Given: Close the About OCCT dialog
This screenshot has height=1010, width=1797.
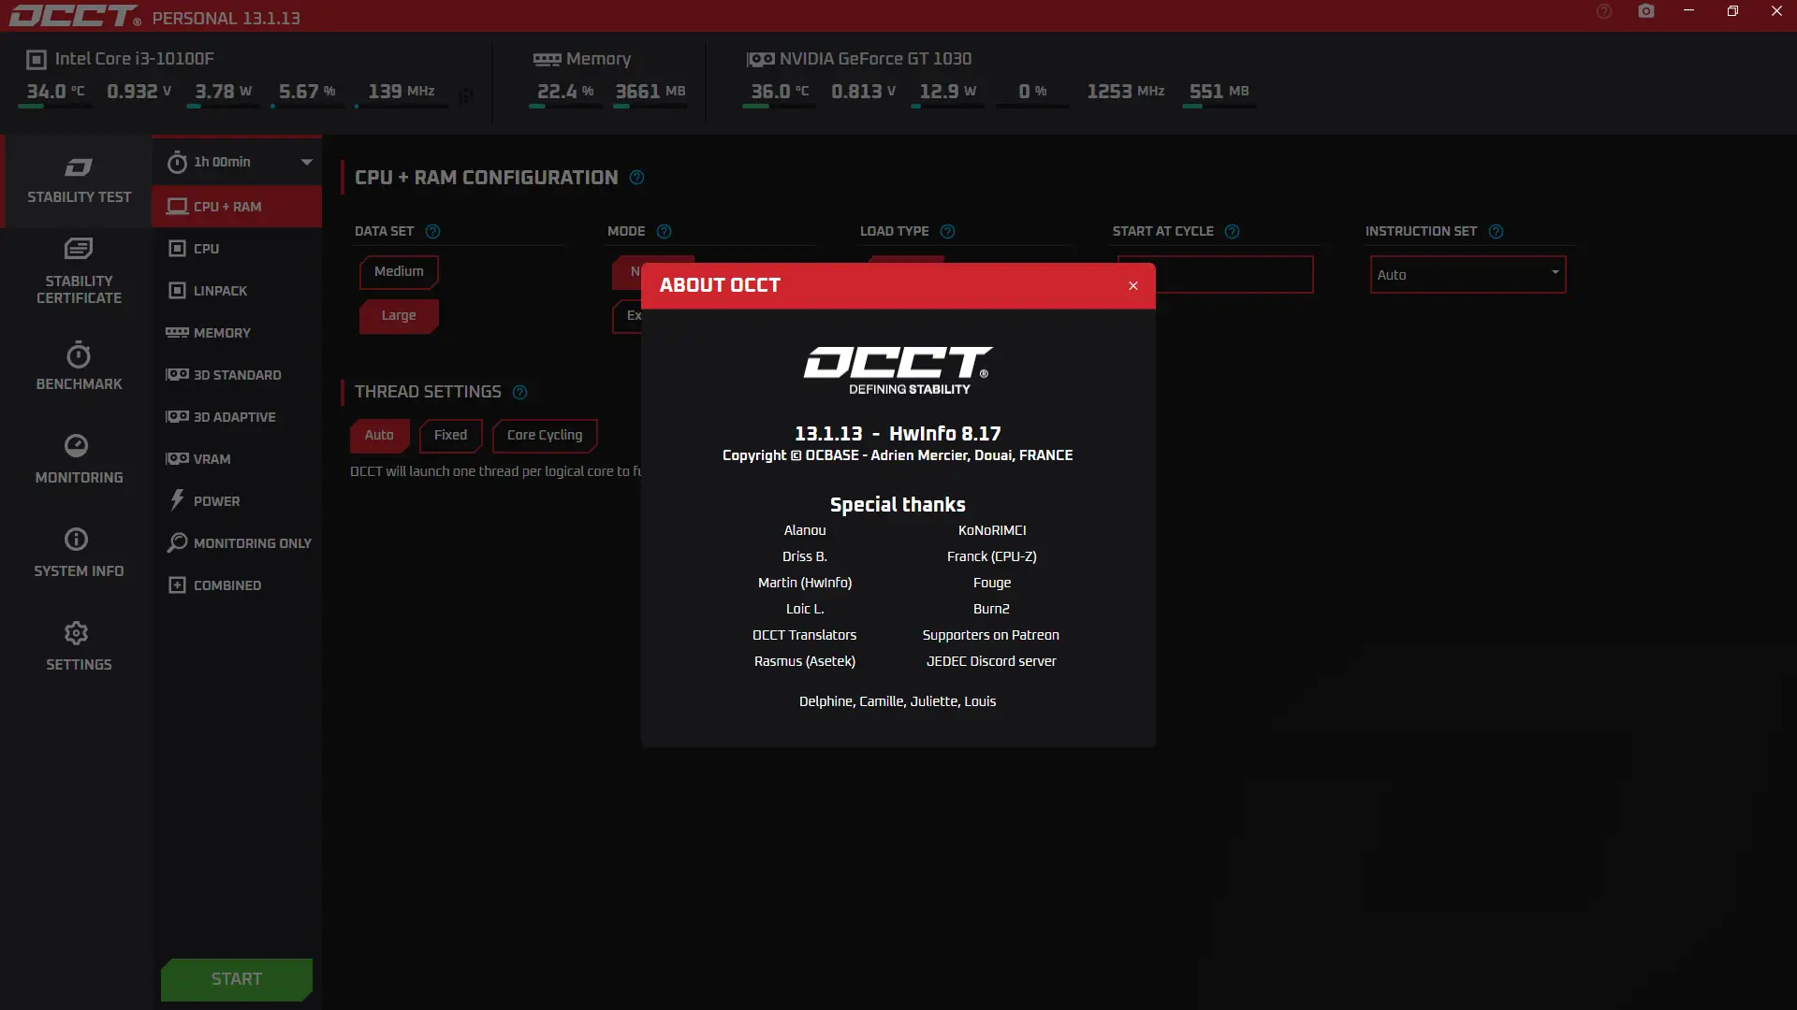Looking at the screenshot, I should [1132, 285].
